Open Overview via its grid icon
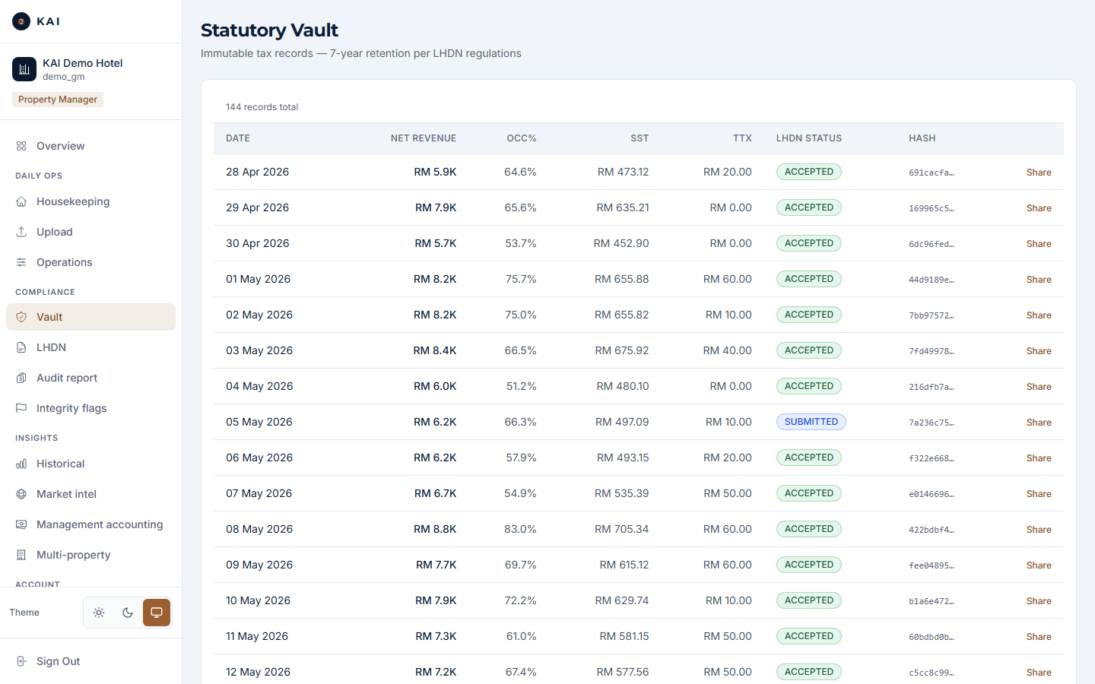Image resolution: width=1095 pixels, height=684 pixels. click(x=21, y=146)
